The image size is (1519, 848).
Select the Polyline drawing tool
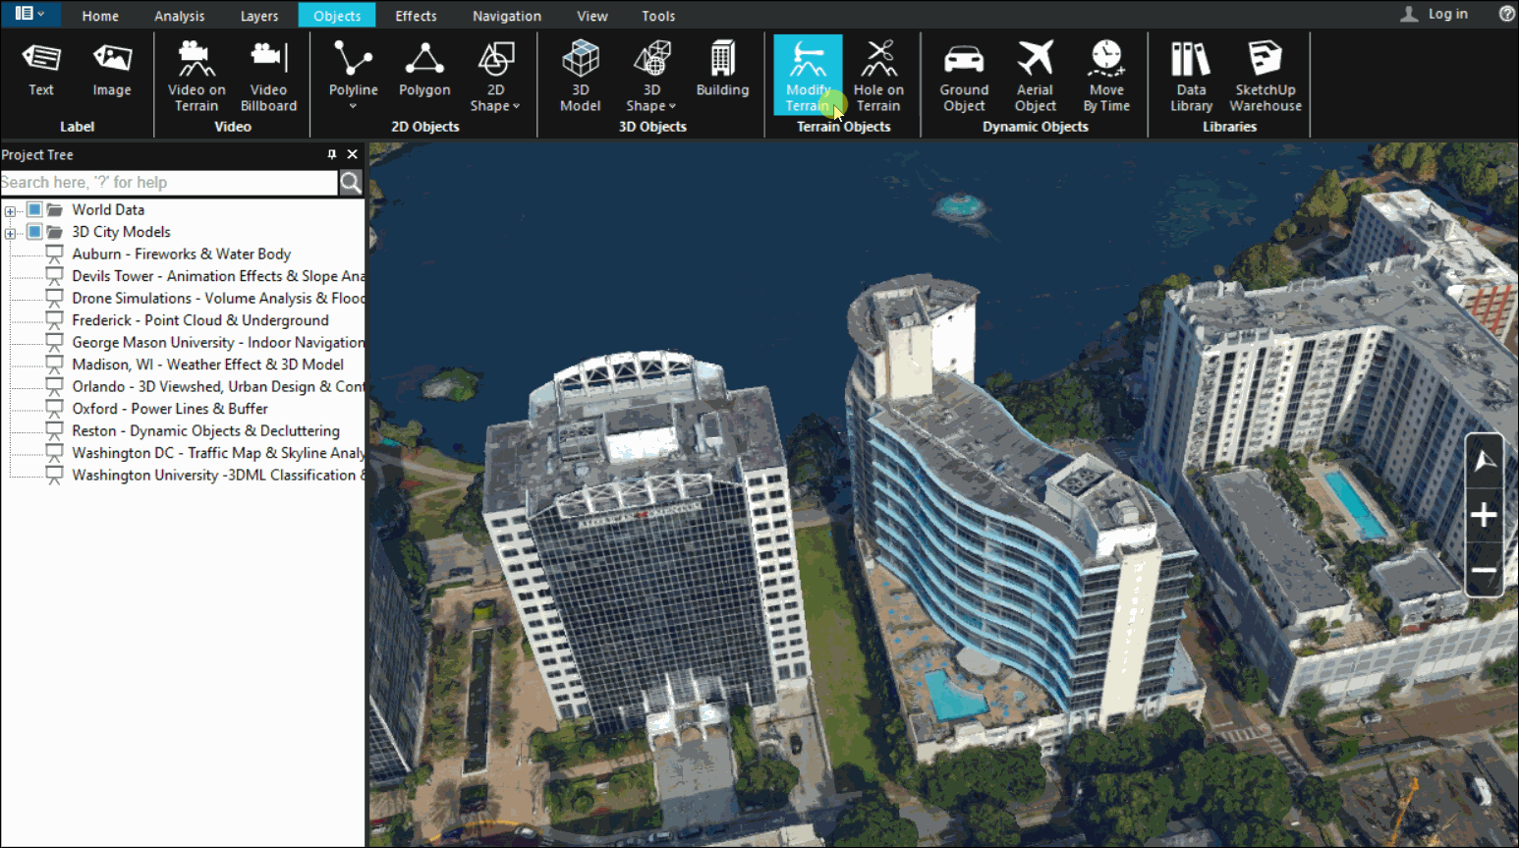point(353,69)
